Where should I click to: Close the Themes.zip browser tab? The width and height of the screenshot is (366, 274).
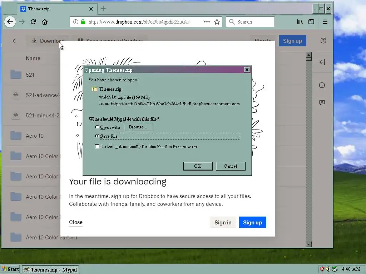(x=91, y=9)
